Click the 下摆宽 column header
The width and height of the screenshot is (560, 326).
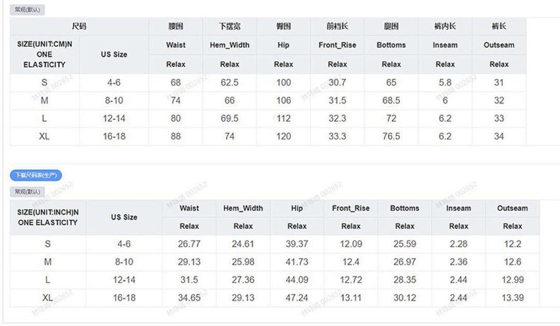pos(230,26)
